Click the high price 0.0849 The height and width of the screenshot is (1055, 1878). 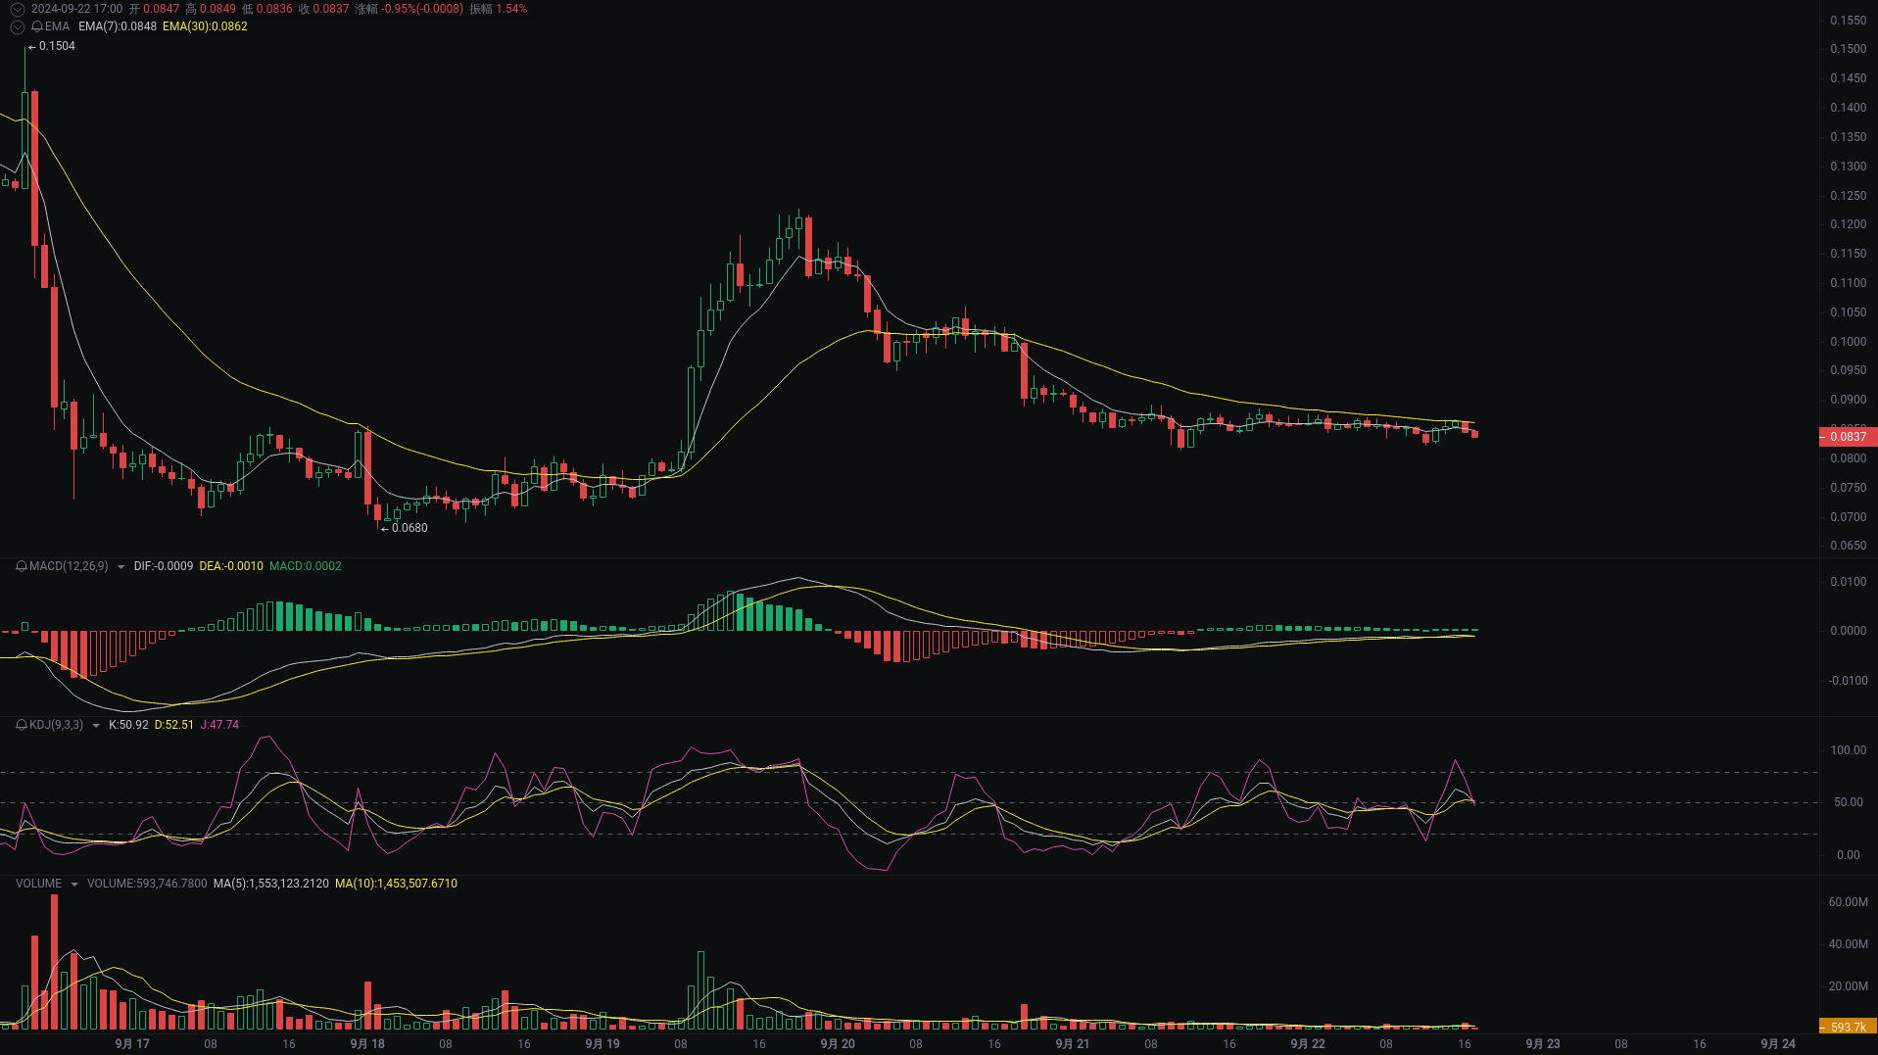point(217,9)
